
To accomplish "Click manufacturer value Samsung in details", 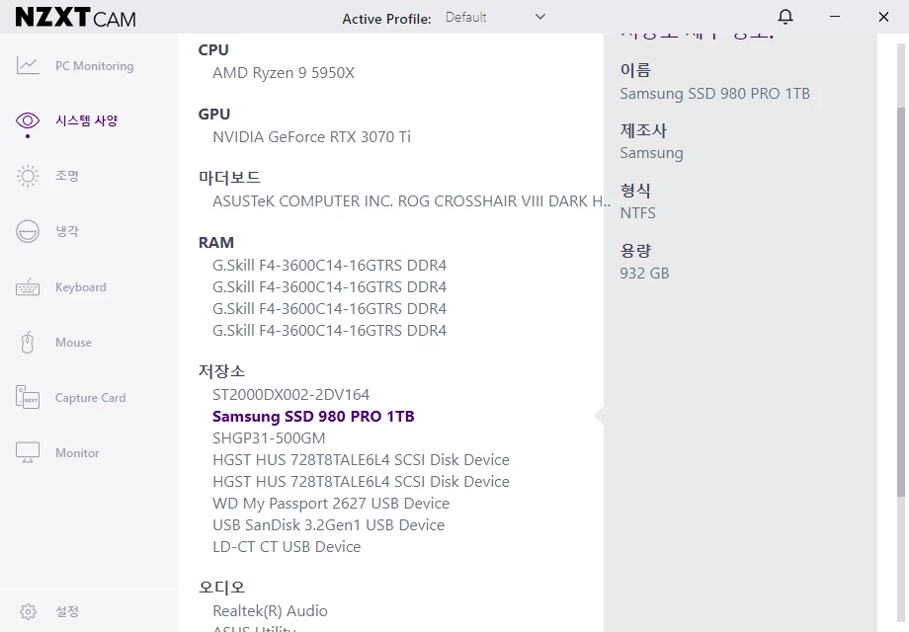I will click(x=651, y=153).
